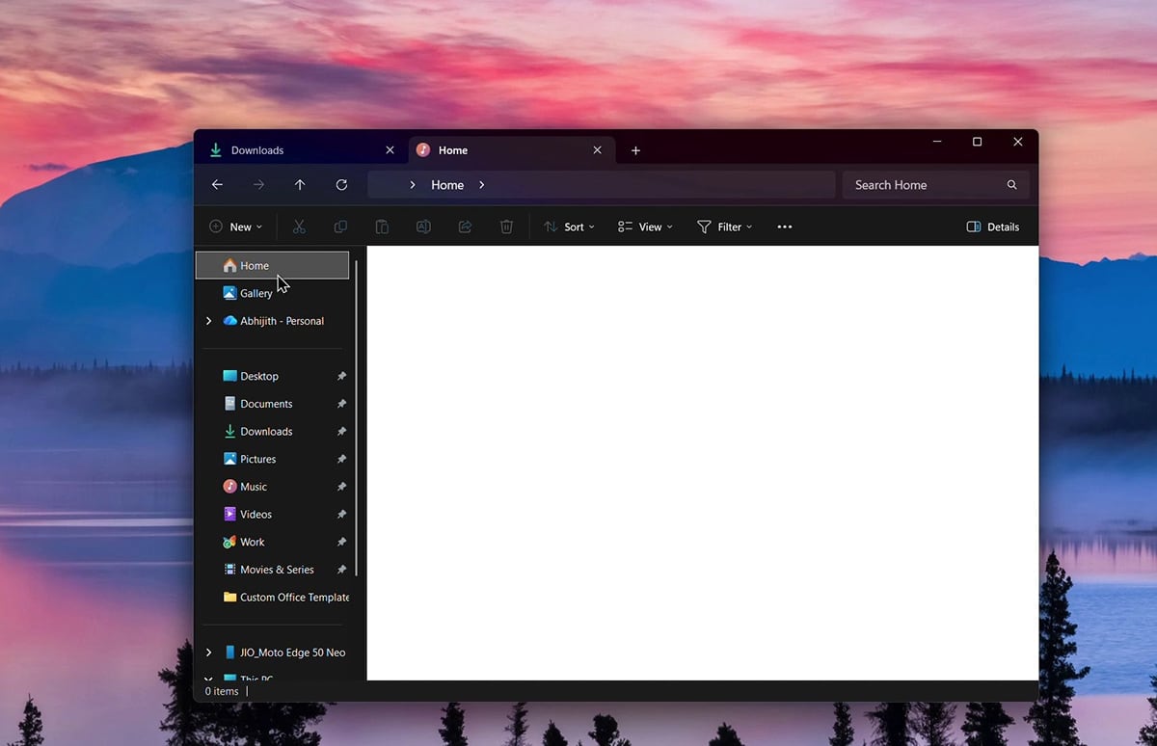Open Gallery from the sidebar
1157x746 pixels.
point(256,293)
